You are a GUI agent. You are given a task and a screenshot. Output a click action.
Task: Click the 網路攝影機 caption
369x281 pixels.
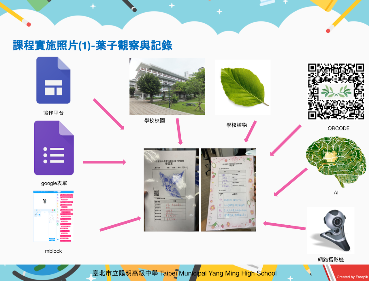(x=331, y=260)
